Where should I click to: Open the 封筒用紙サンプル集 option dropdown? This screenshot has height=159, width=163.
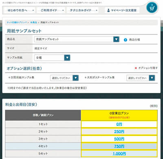click(x=64, y=78)
